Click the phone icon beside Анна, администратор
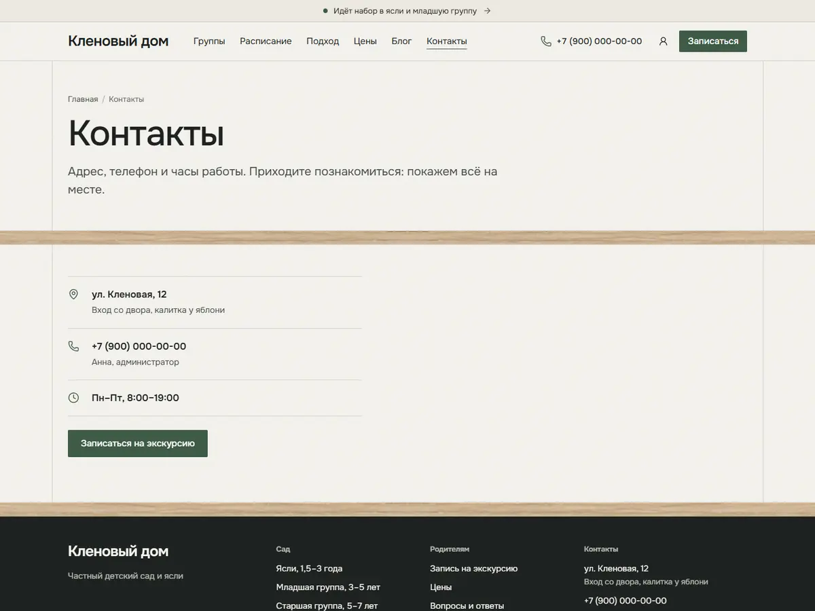 [x=73, y=346]
